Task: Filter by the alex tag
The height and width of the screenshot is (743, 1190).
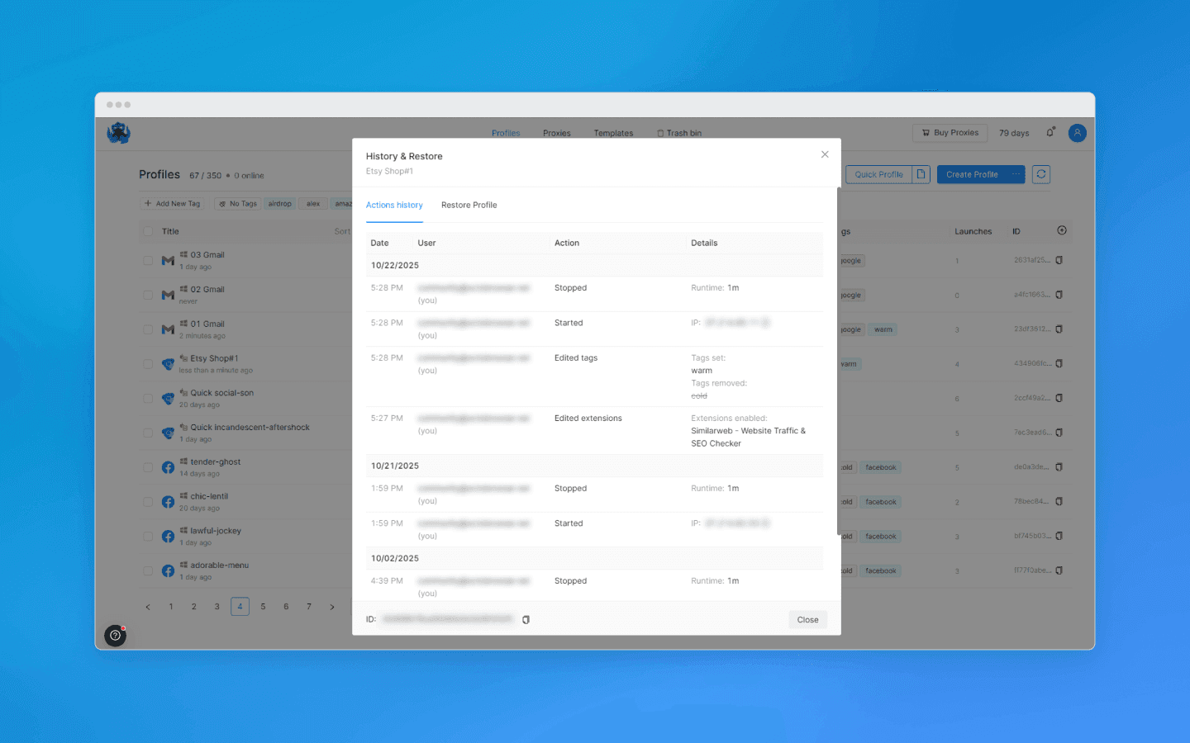Action: tap(313, 204)
